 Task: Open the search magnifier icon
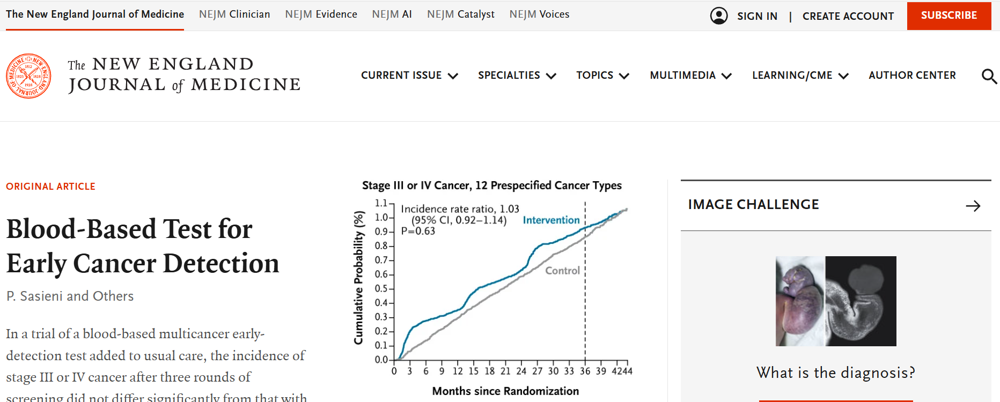[989, 76]
